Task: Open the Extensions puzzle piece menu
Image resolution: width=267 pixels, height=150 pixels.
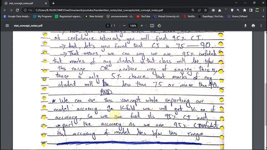Action: pos(244,10)
